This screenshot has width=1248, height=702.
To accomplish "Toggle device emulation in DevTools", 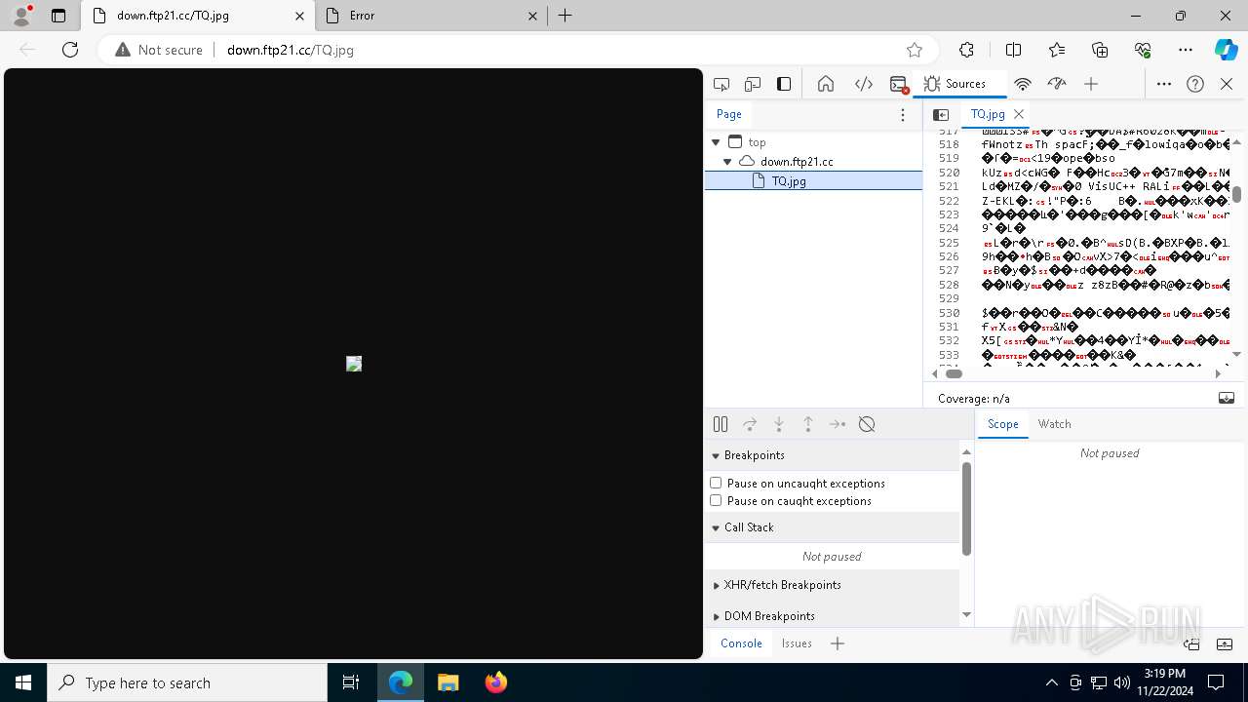I will pyautogui.click(x=753, y=84).
